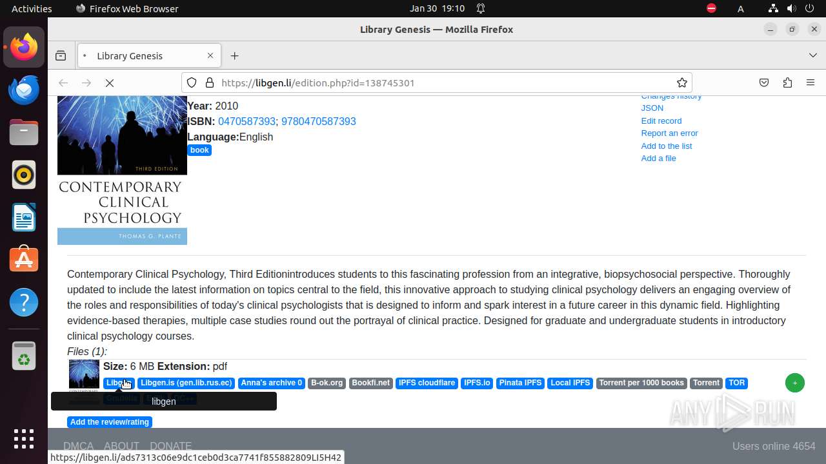Open the Trash in the dock
The image size is (826, 464).
(24, 356)
